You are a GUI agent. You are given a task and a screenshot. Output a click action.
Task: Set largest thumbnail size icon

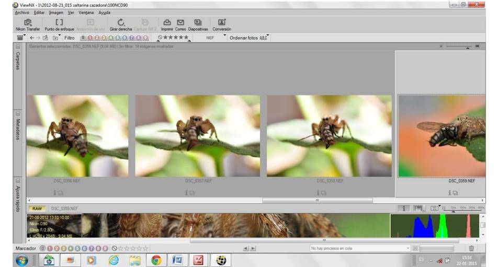point(477,47)
